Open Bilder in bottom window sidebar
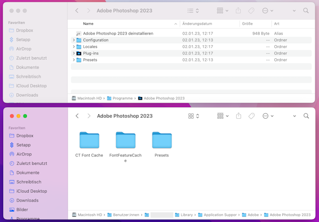This screenshot has height=222, width=319. pos(18,209)
